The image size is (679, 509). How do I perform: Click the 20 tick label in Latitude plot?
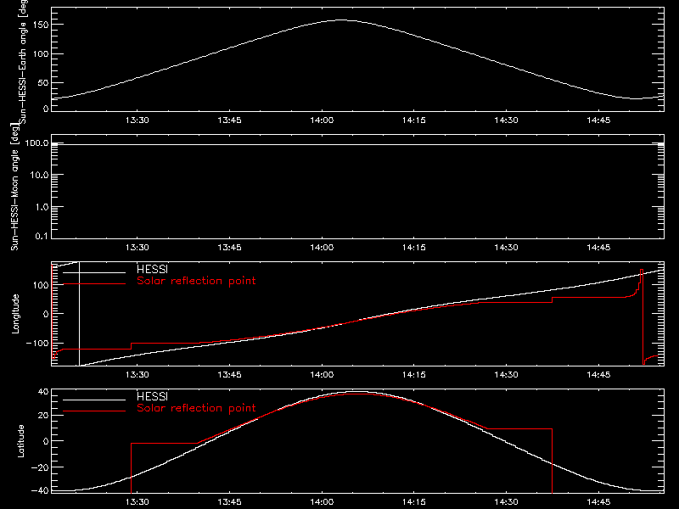43,416
